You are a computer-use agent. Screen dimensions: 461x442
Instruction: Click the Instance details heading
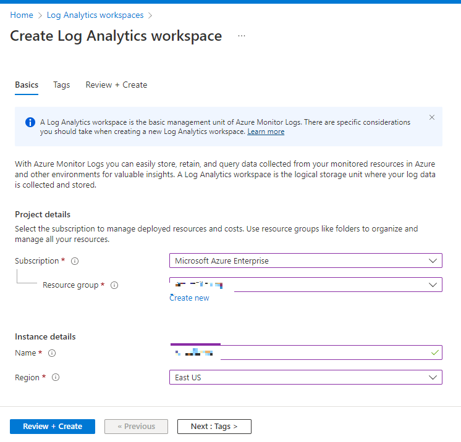coord(45,337)
